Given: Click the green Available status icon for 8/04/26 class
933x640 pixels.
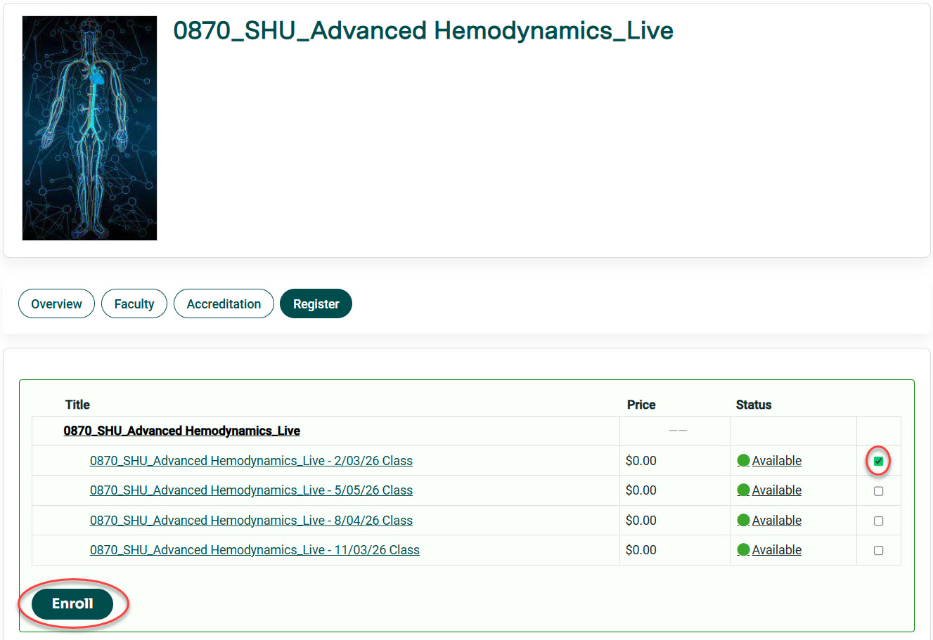Looking at the screenshot, I should point(744,520).
